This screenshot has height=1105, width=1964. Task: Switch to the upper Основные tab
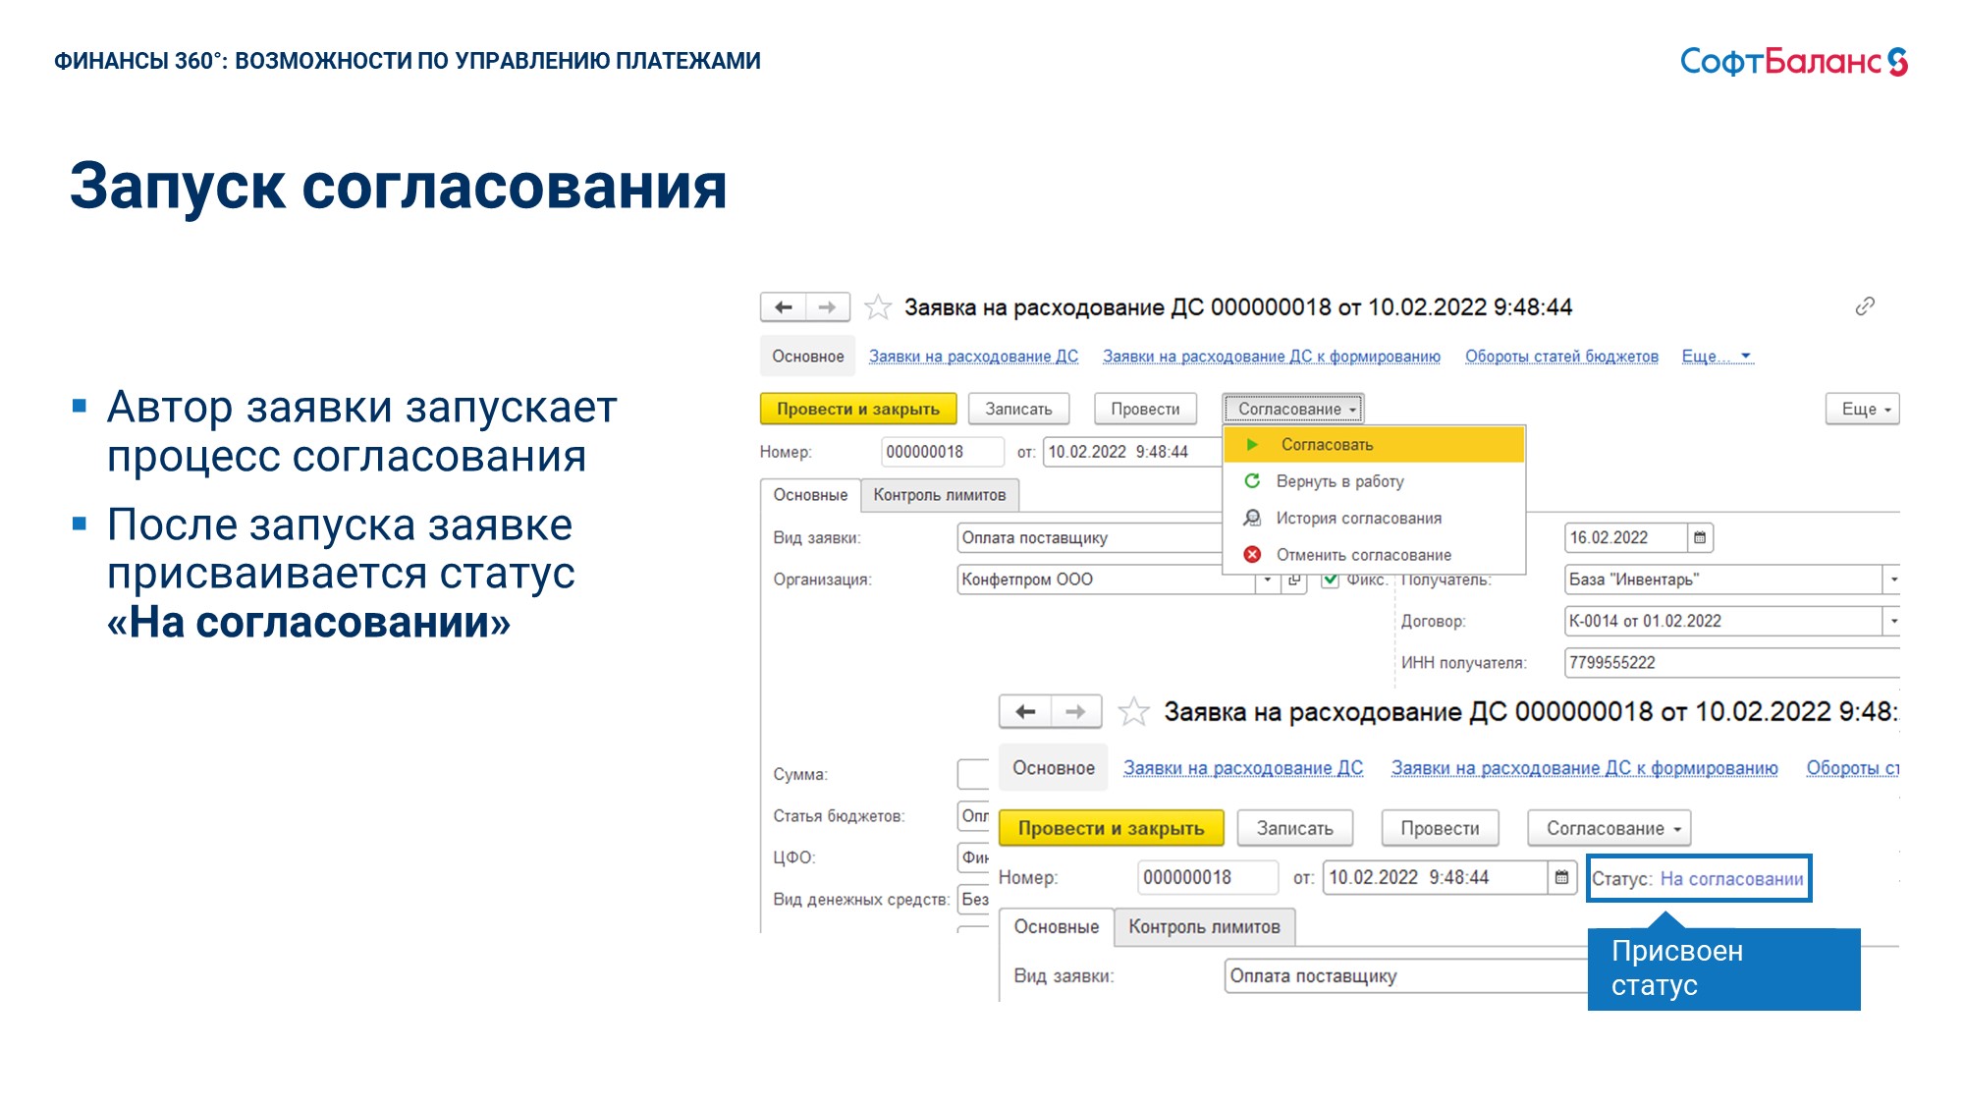810,495
